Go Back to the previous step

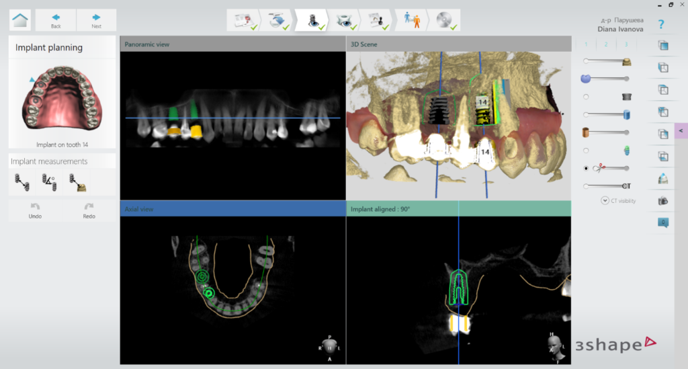56,20
